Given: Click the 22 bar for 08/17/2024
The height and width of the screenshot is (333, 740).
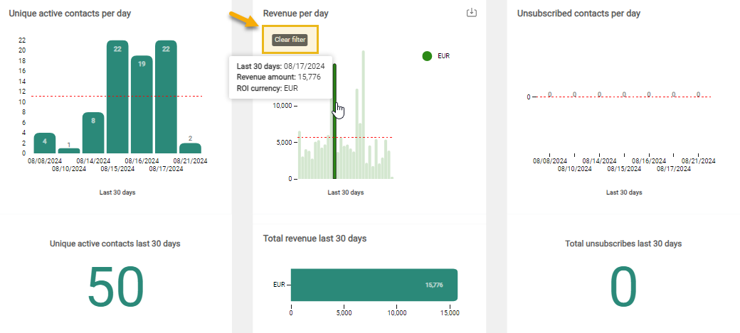Looking at the screenshot, I should coord(166,97).
